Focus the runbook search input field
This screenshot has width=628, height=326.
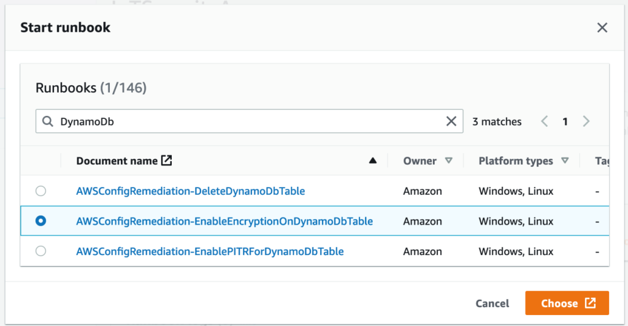pyautogui.click(x=249, y=121)
